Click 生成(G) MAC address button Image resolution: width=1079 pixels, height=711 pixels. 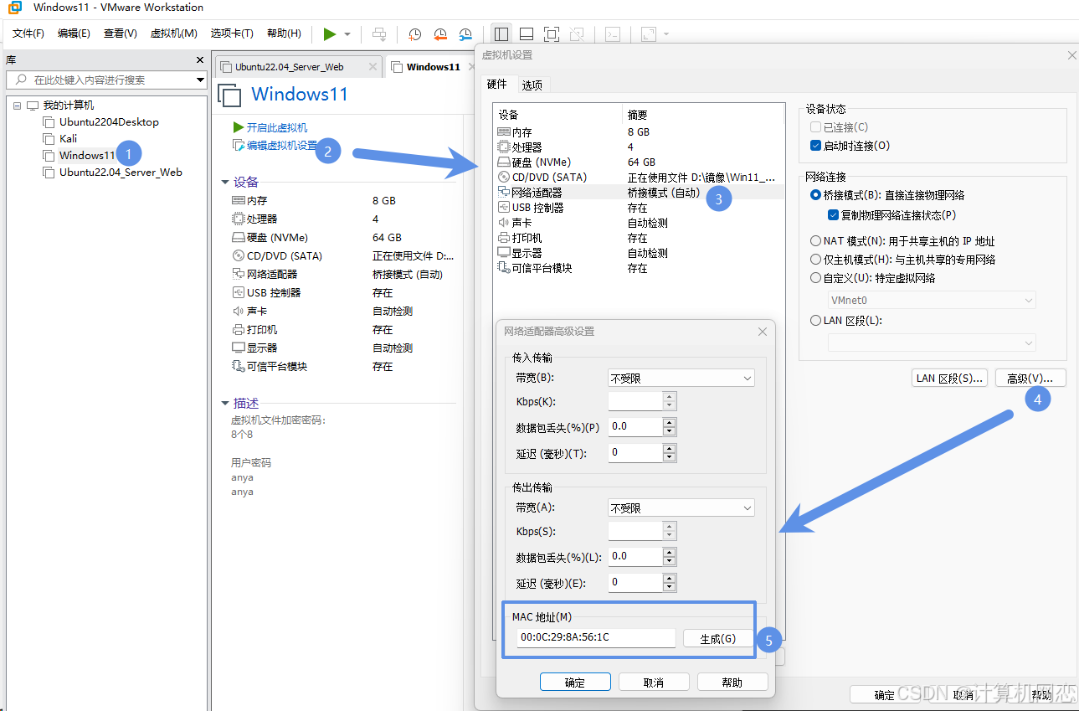coord(717,638)
